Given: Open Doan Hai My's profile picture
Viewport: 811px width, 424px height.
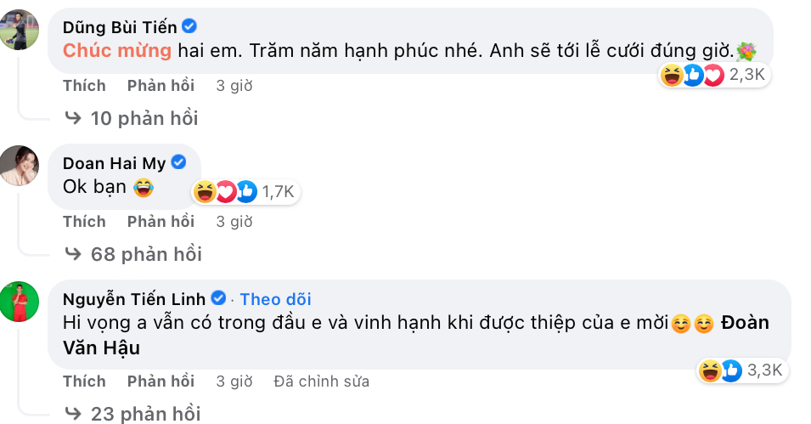Looking at the screenshot, I should click(20, 166).
